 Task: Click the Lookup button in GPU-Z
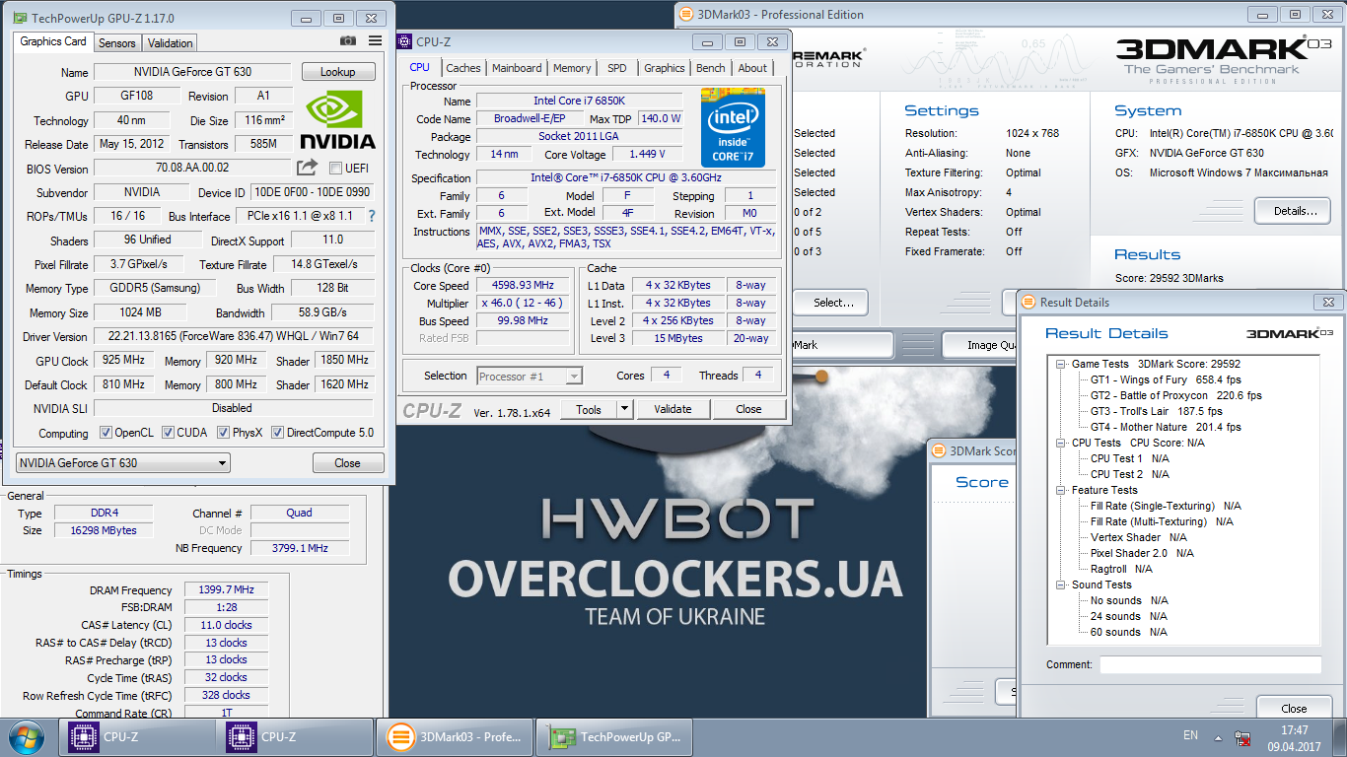tap(337, 72)
